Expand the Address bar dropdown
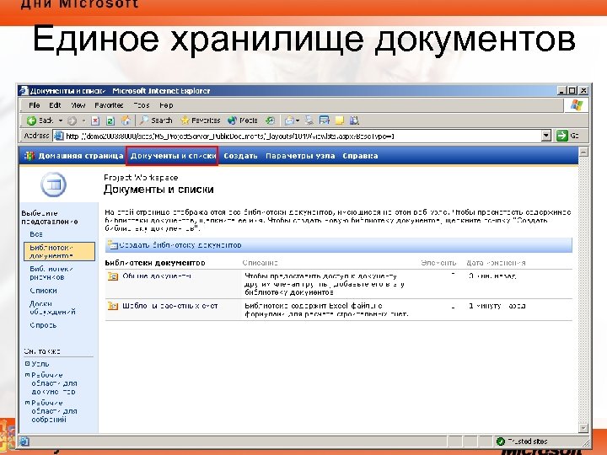607x455 pixels. (x=546, y=136)
